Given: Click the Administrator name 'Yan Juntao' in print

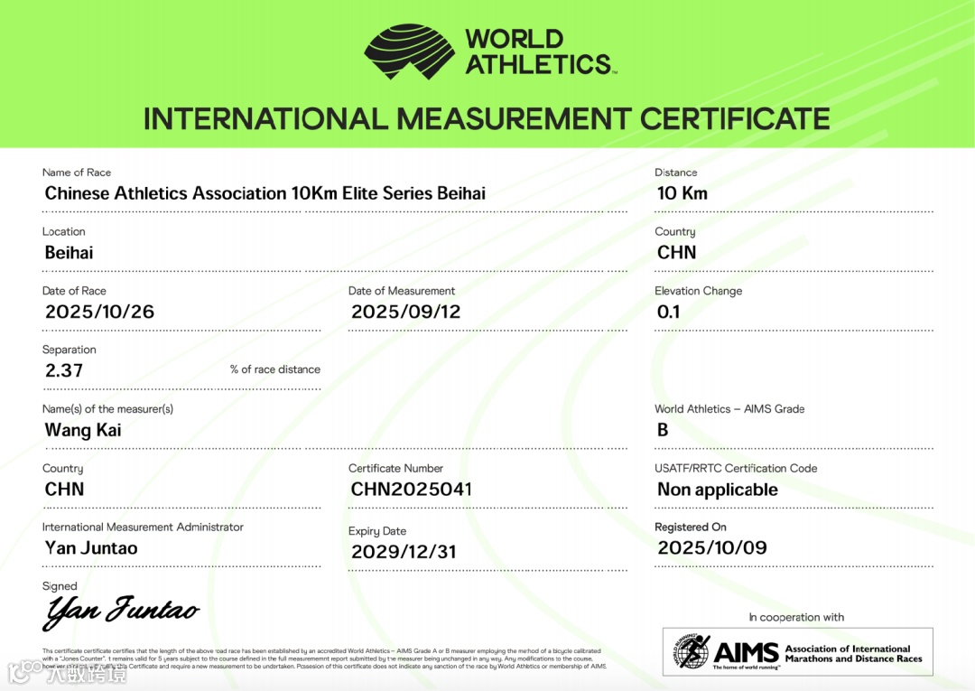Looking at the screenshot, I should point(91,548).
